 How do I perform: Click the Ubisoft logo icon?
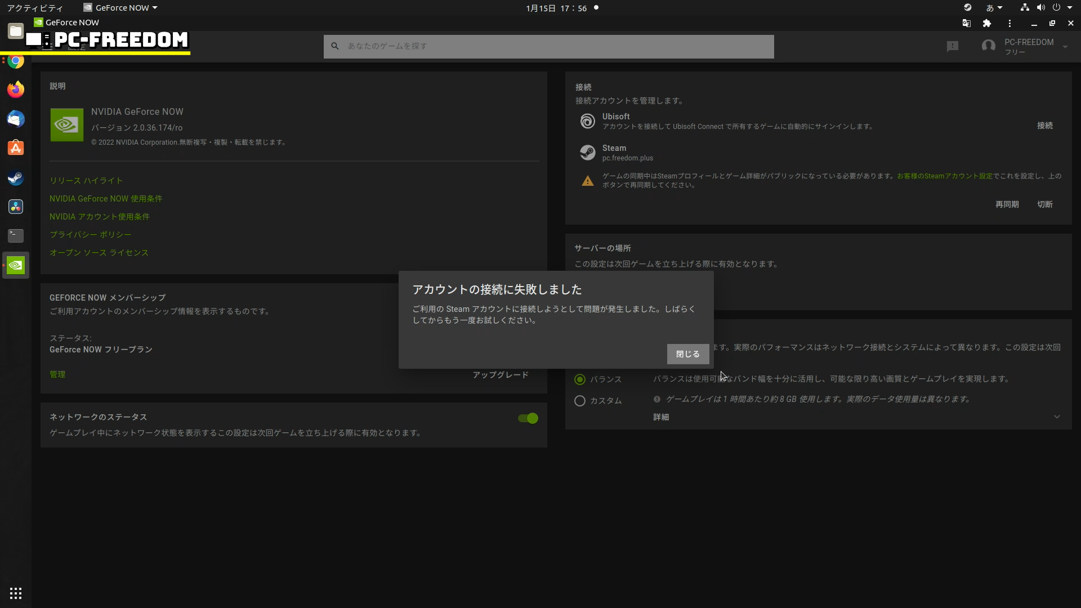(x=587, y=121)
